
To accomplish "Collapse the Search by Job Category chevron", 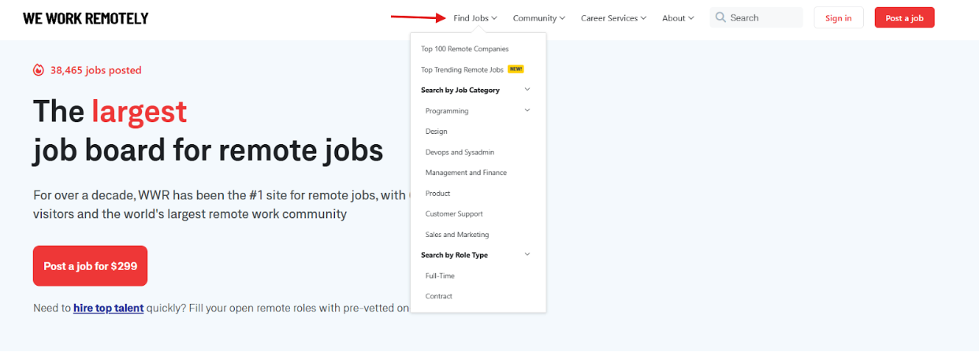I will (527, 90).
